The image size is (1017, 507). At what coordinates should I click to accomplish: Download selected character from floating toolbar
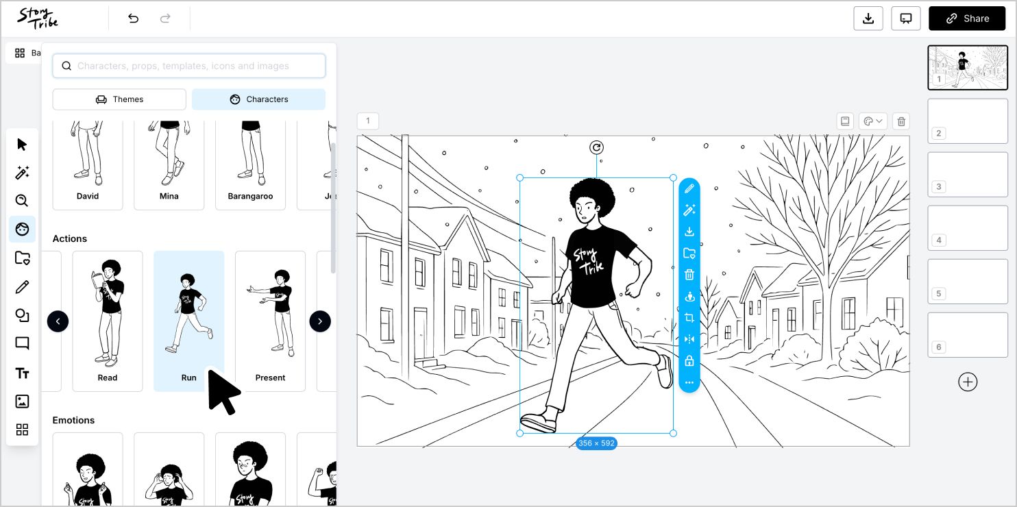(689, 232)
